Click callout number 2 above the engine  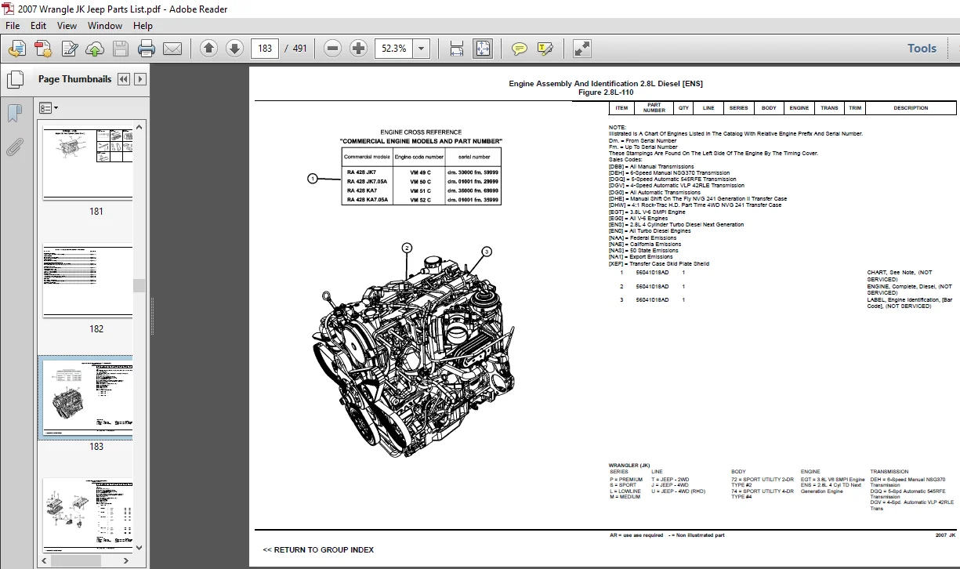coord(407,248)
